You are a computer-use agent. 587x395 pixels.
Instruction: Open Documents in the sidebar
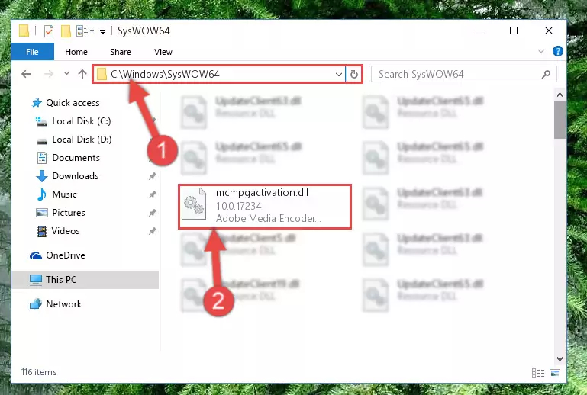click(69, 158)
